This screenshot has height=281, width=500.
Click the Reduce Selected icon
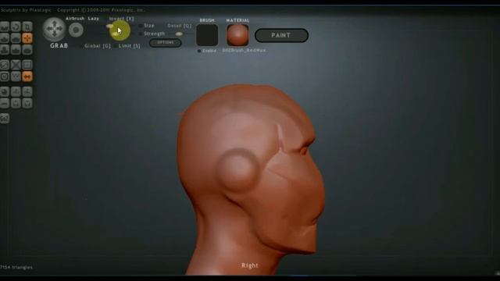16,65
